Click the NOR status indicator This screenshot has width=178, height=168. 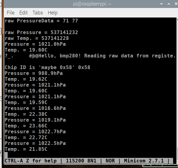[110, 161]
